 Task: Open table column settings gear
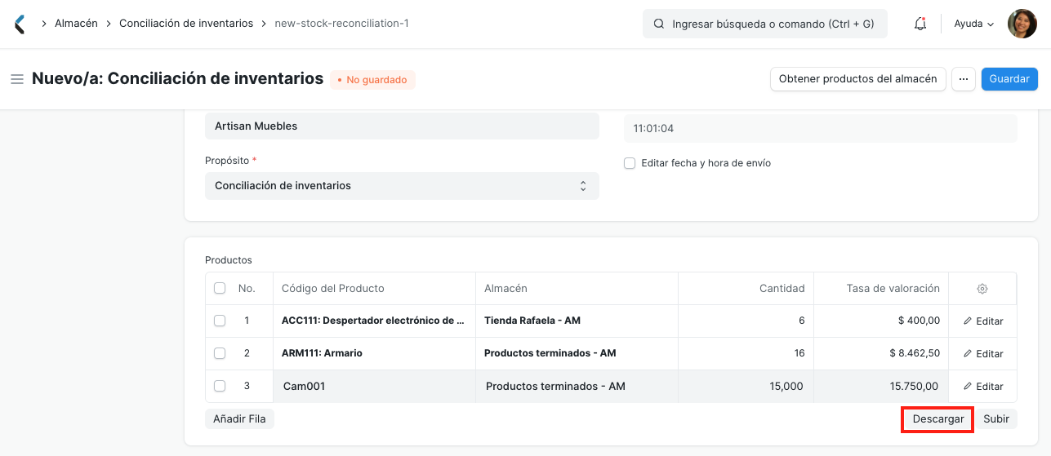point(982,289)
